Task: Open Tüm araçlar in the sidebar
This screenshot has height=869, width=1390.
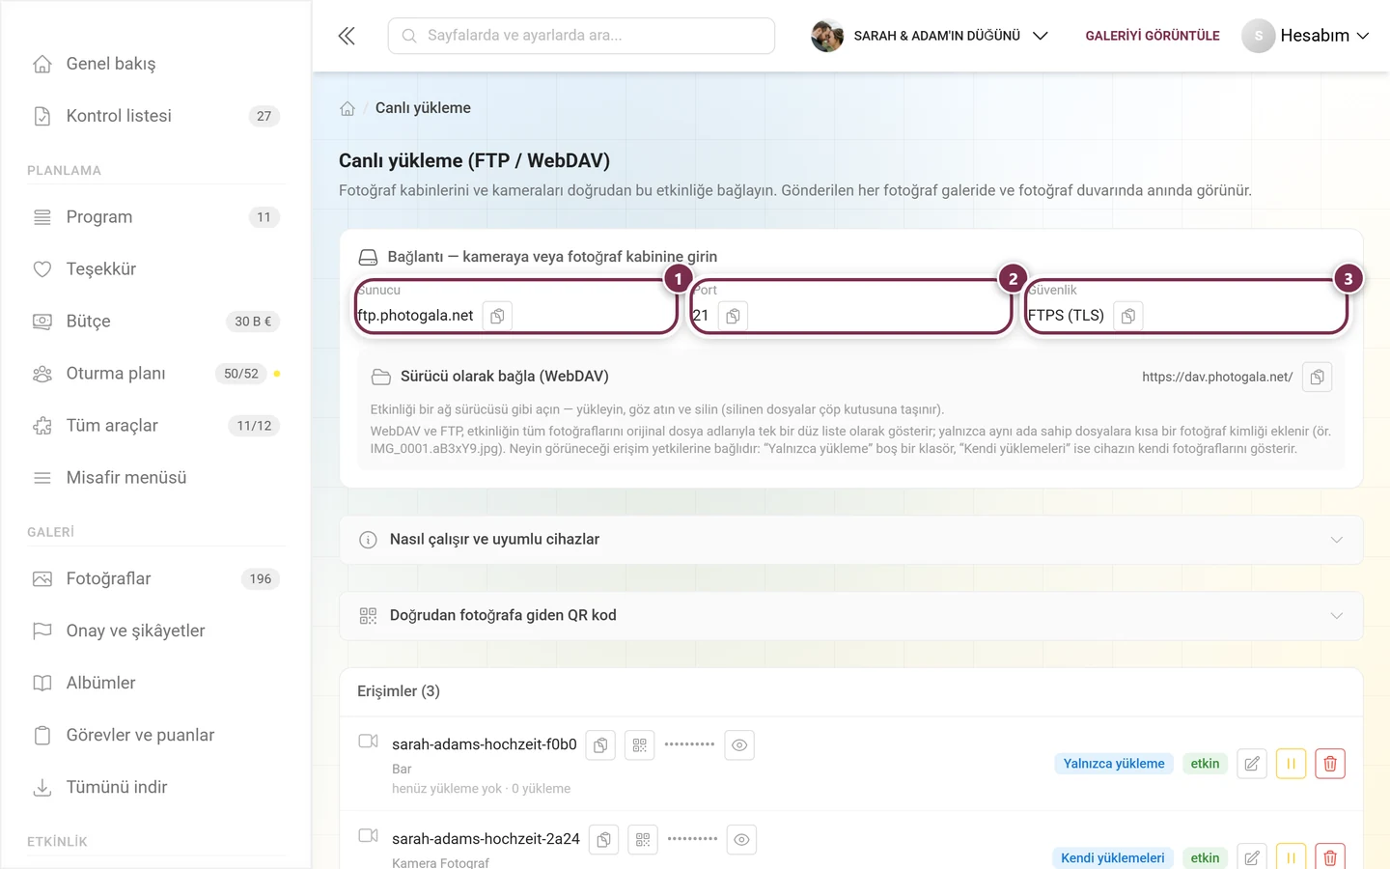Action: click(155, 426)
